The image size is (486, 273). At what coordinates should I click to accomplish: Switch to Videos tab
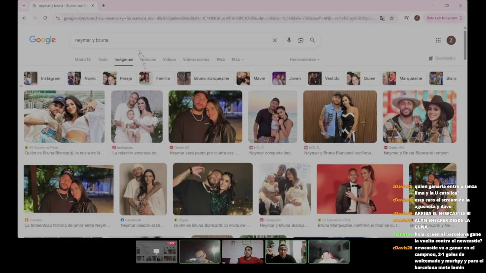pyautogui.click(x=169, y=60)
